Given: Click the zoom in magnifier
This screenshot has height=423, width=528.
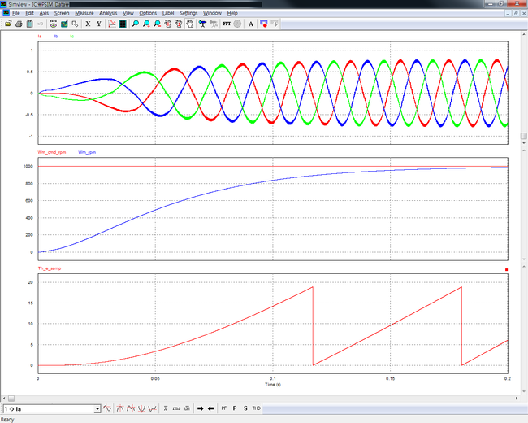Looking at the screenshot, I should pos(146,24).
